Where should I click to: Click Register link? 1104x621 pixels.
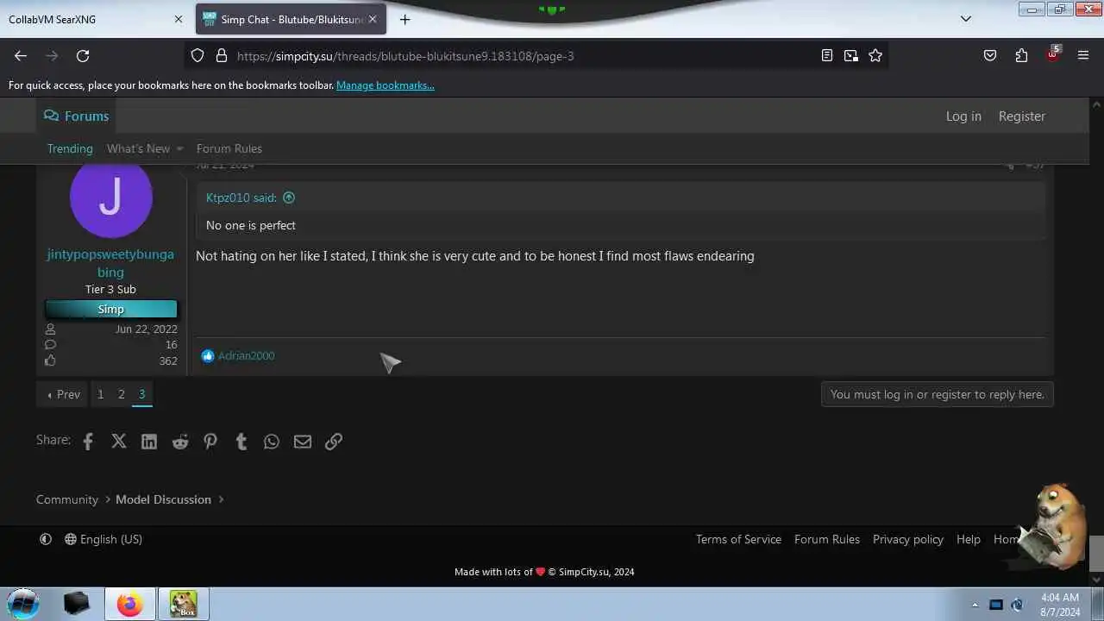click(x=1022, y=116)
